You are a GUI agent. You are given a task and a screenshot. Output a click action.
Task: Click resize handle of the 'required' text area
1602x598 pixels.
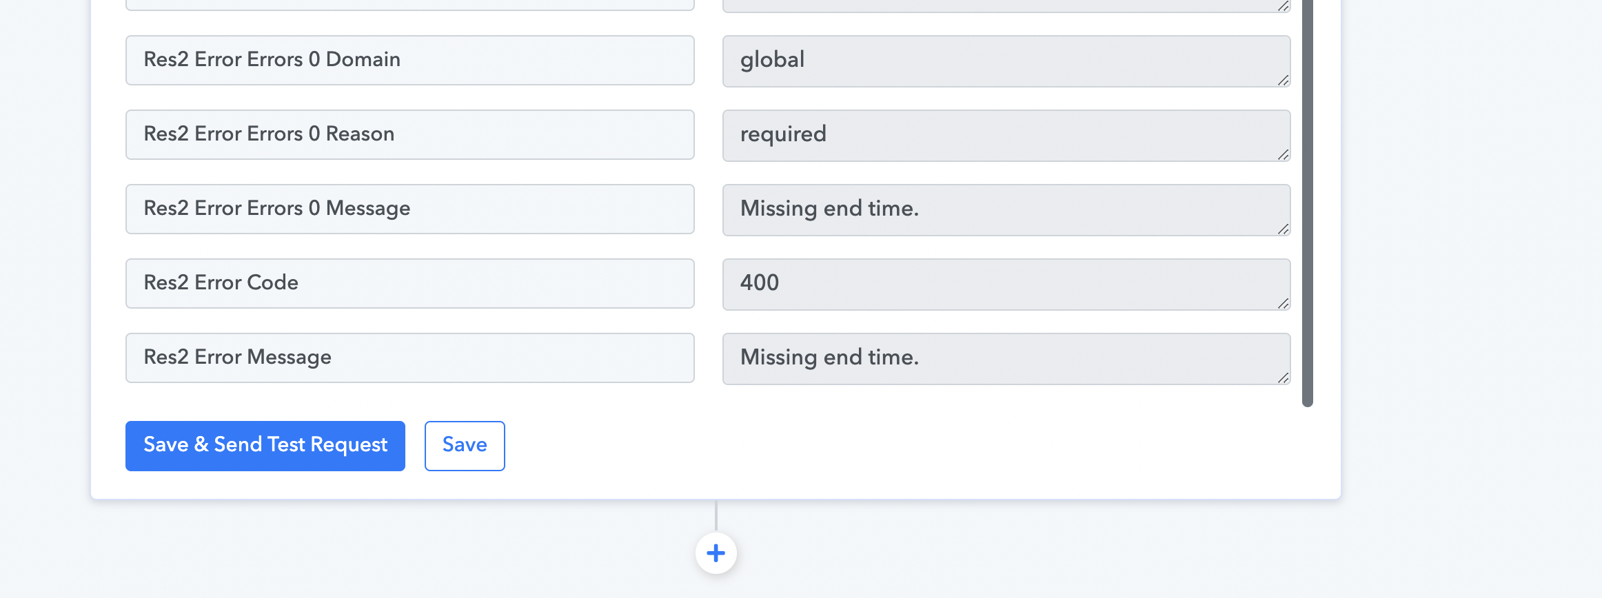point(1283,154)
